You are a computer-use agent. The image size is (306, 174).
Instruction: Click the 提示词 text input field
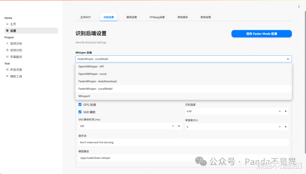tap(183, 142)
